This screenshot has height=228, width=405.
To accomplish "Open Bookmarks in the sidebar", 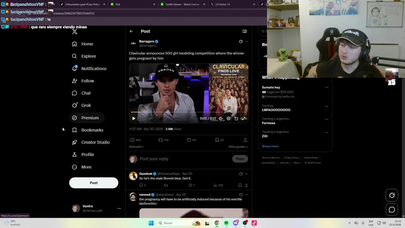I will 88,130.
